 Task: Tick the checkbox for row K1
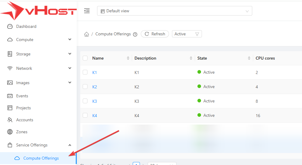[x=85, y=72]
